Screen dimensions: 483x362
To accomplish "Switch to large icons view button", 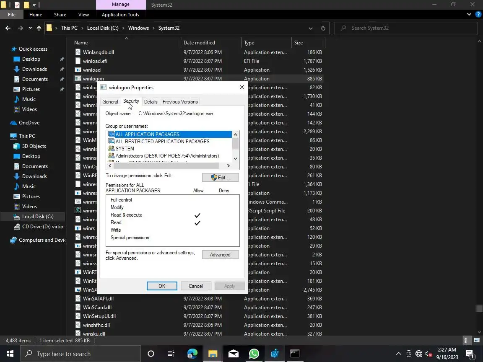I will 477,340.
